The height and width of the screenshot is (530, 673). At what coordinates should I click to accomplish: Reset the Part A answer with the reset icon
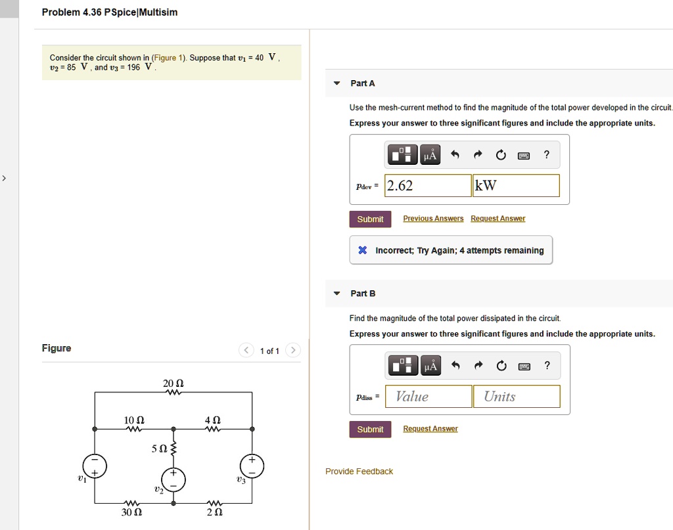[x=501, y=154]
